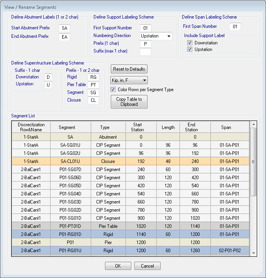Open the Numbering Direction dropdown

tap(156, 36)
